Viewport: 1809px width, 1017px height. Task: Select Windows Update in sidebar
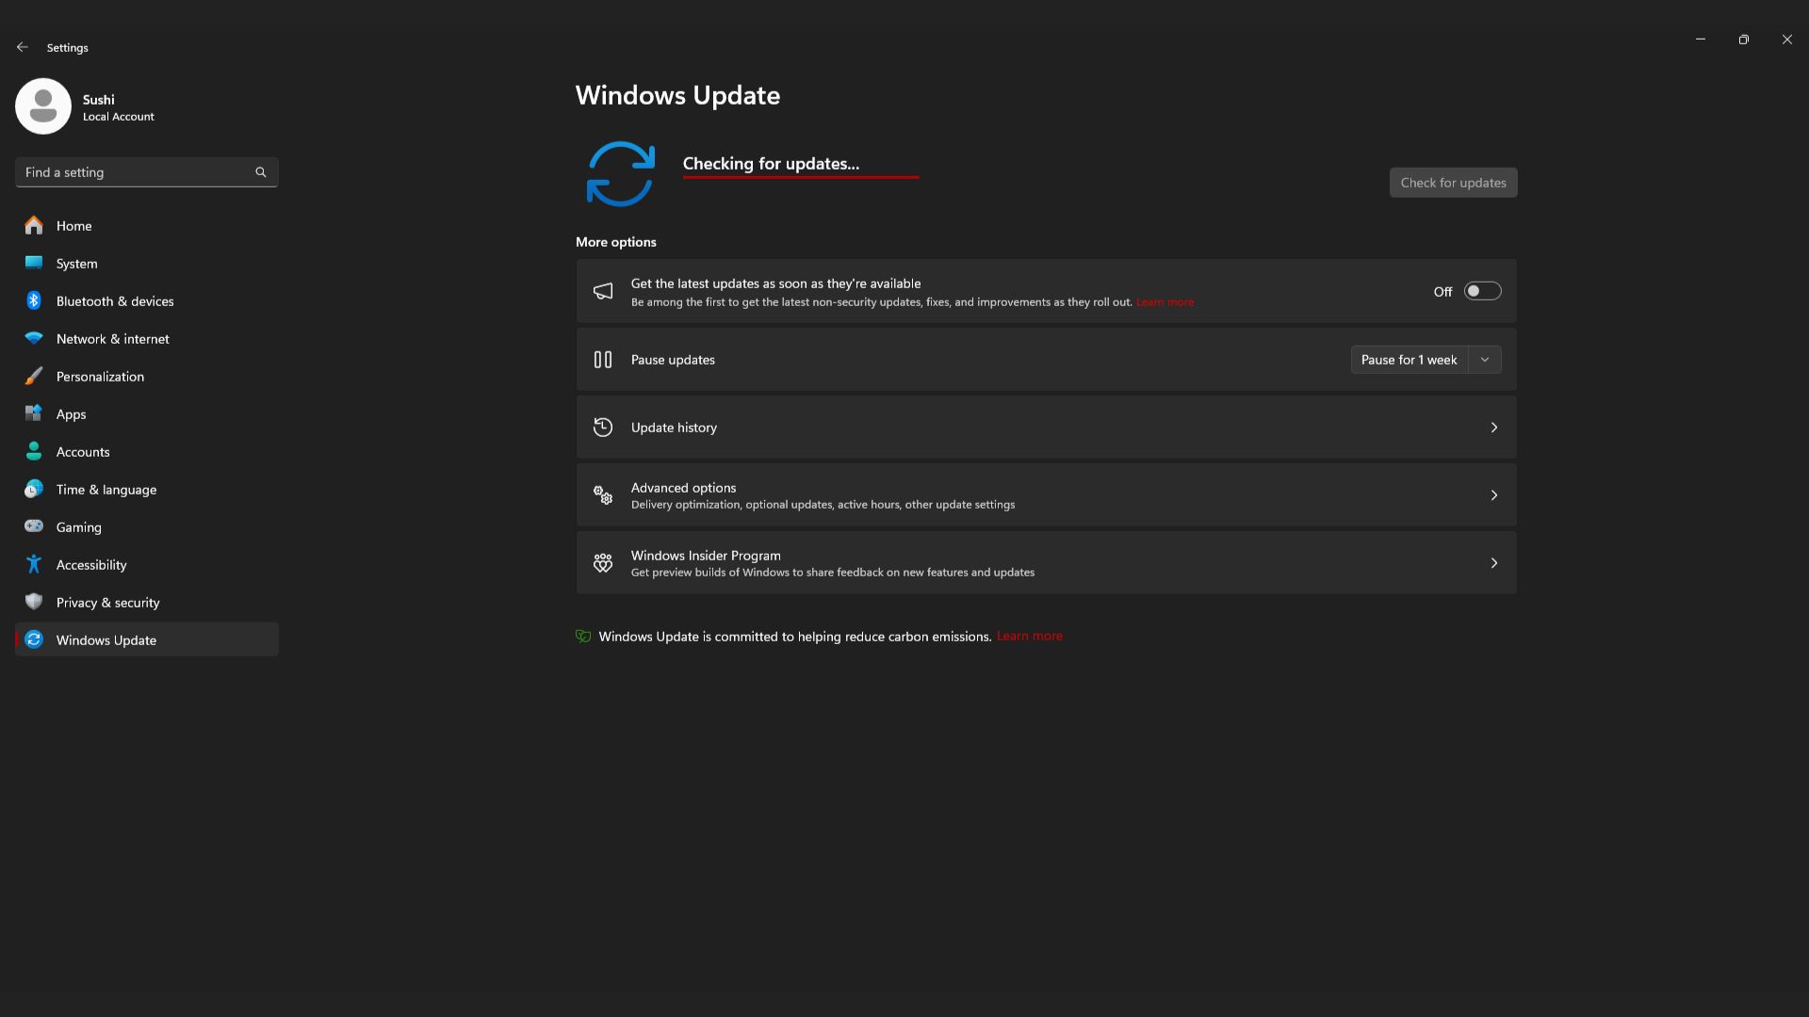[x=147, y=640]
